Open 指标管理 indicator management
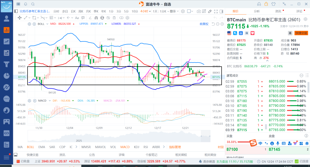 pos(175,147)
